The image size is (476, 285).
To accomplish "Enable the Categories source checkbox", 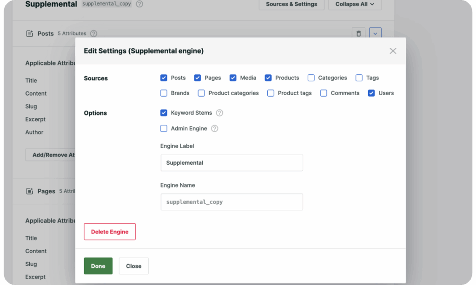I will pos(311,78).
